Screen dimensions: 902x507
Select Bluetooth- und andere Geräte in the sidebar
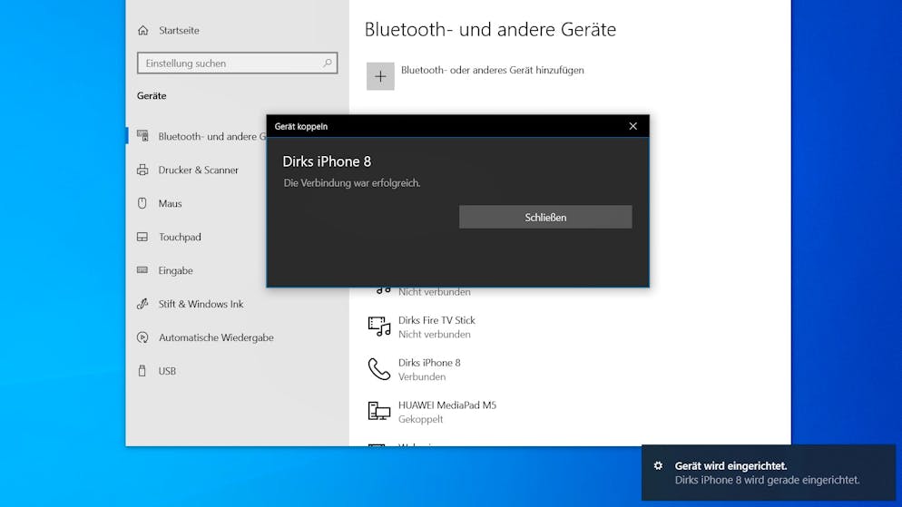[212, 136]
